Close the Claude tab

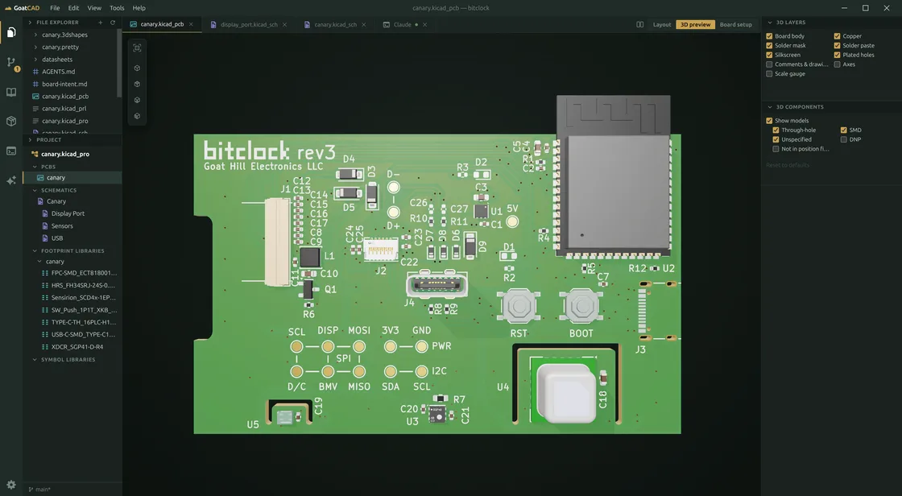pyautogui.click(x=424, y=25)
